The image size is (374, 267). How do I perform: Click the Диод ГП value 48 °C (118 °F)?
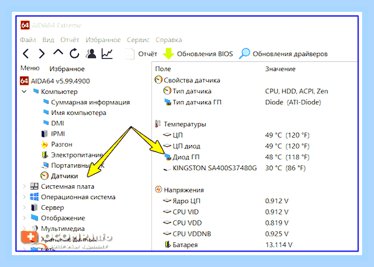tap(287, 157)
